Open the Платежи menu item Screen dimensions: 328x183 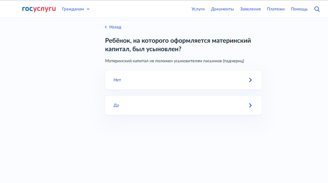point(276,9)
